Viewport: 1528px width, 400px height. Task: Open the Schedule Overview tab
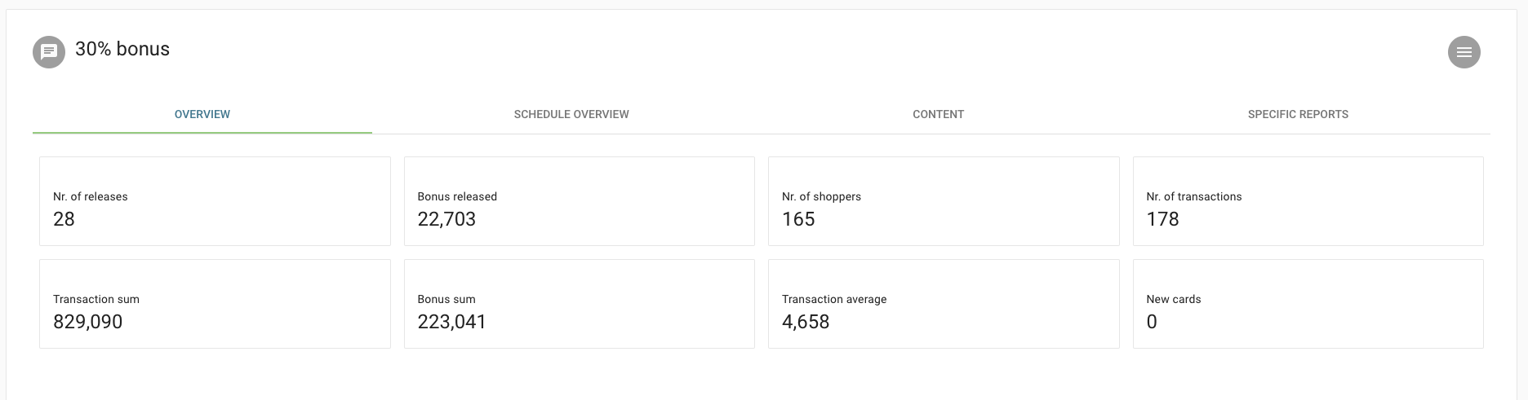click(571, 114)
